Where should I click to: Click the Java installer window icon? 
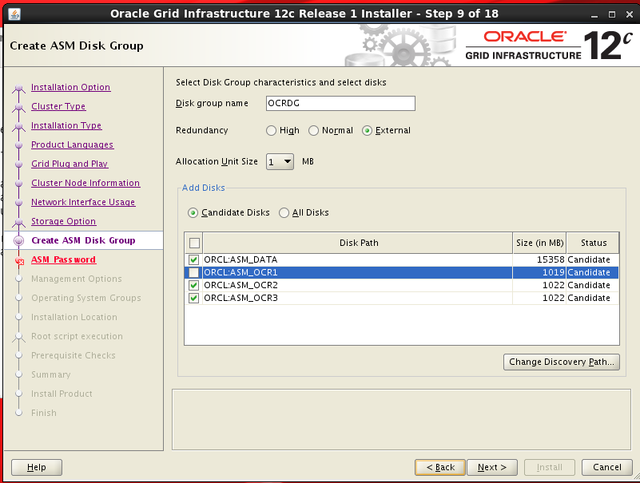[14, 14]
